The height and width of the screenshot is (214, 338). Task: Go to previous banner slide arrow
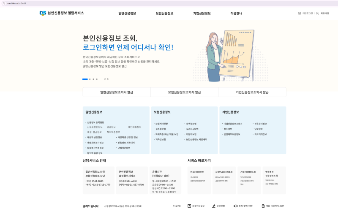tap(105, 79)
